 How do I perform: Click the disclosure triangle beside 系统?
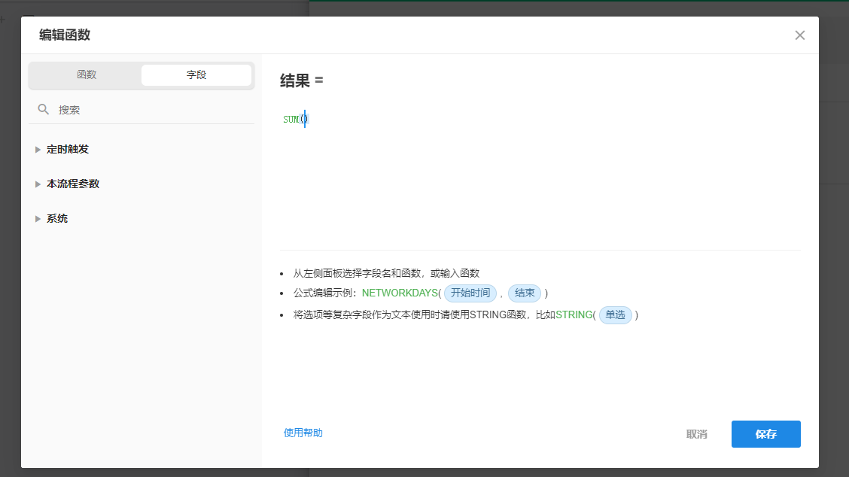point(38,218)
